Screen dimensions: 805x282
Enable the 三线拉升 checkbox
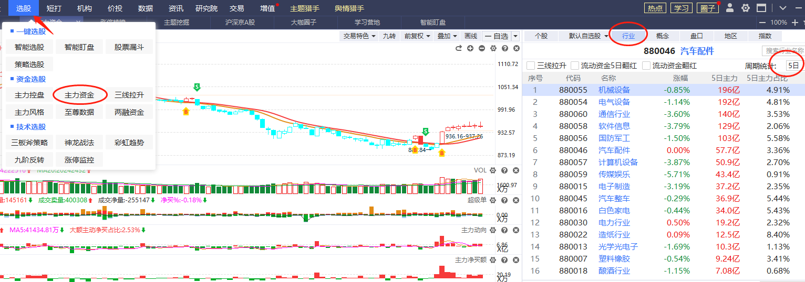[531, 66]
